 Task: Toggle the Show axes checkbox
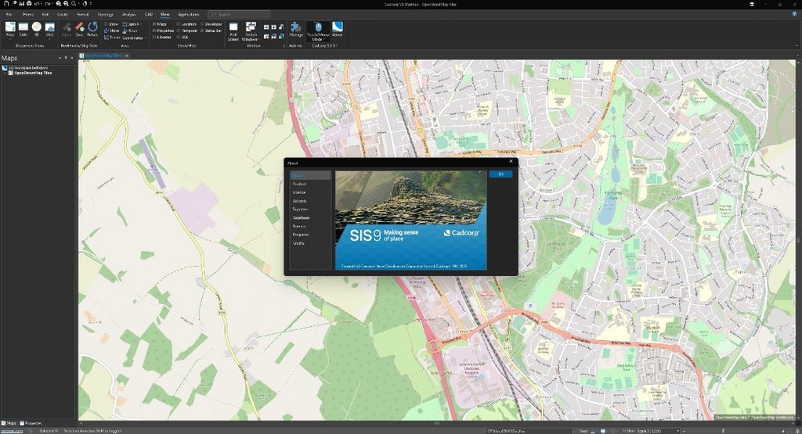(x=107, y=24)
